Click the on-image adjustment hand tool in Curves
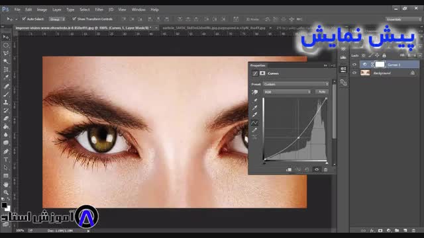This screenshot has height=238, width=424. (x=254, y=93)
